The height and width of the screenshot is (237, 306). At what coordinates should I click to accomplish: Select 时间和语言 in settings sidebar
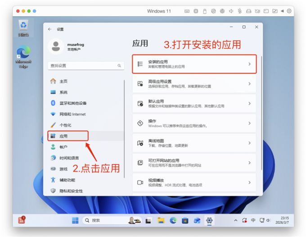[85, 158]
